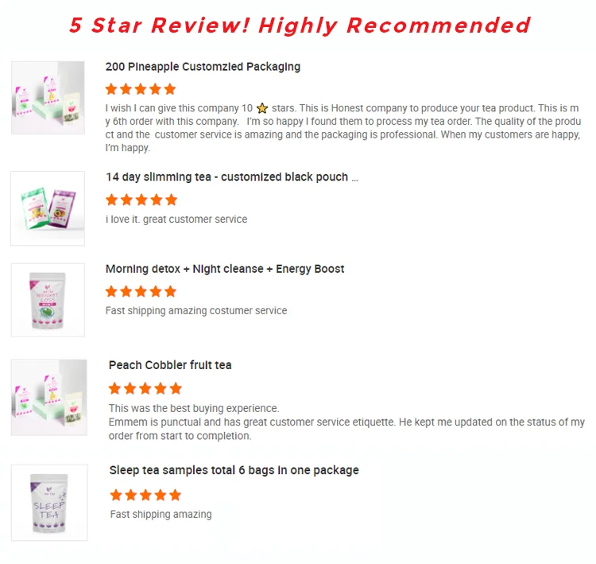
Task: Click the yellow star emoji in first review text
Action: tap(262, 108)
